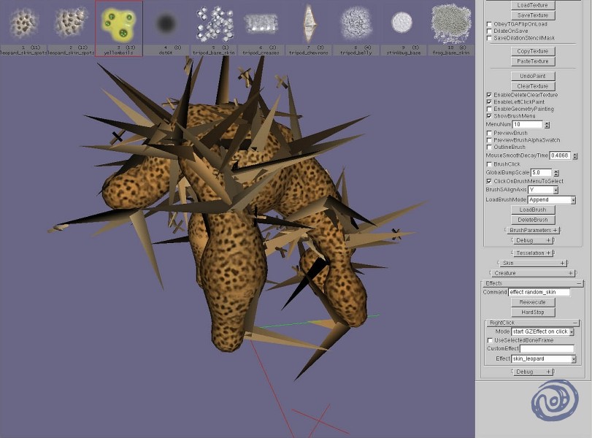This screenshot has height=438, width=592.
Task: Enable the DilateOnSave checkbox
Action: coord(489,31)
